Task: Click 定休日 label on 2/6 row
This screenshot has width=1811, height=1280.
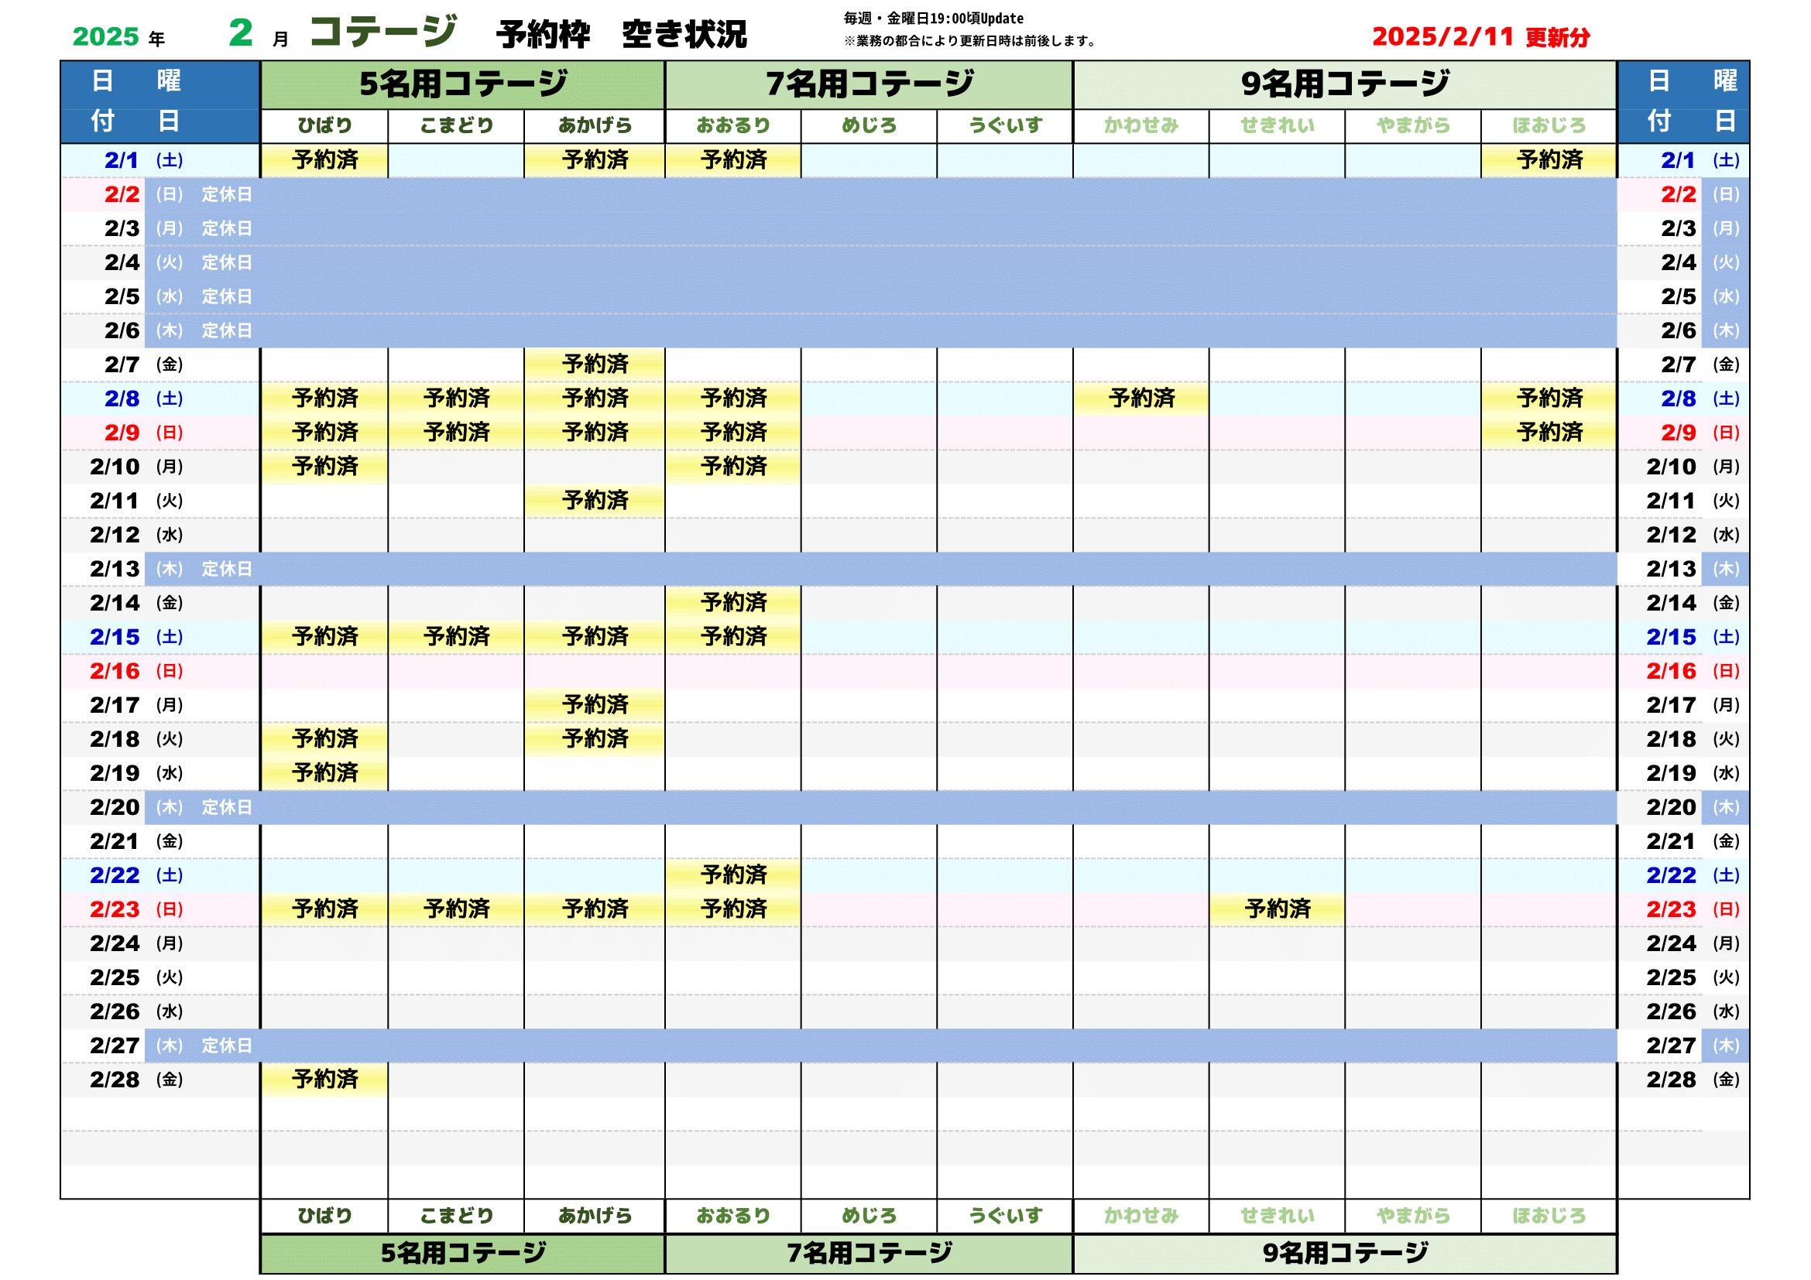Action: (226, 331)
